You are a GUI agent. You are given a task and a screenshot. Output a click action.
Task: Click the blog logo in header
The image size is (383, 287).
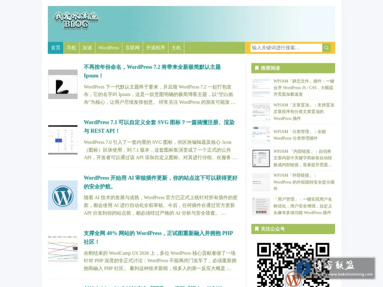point(76,21)
